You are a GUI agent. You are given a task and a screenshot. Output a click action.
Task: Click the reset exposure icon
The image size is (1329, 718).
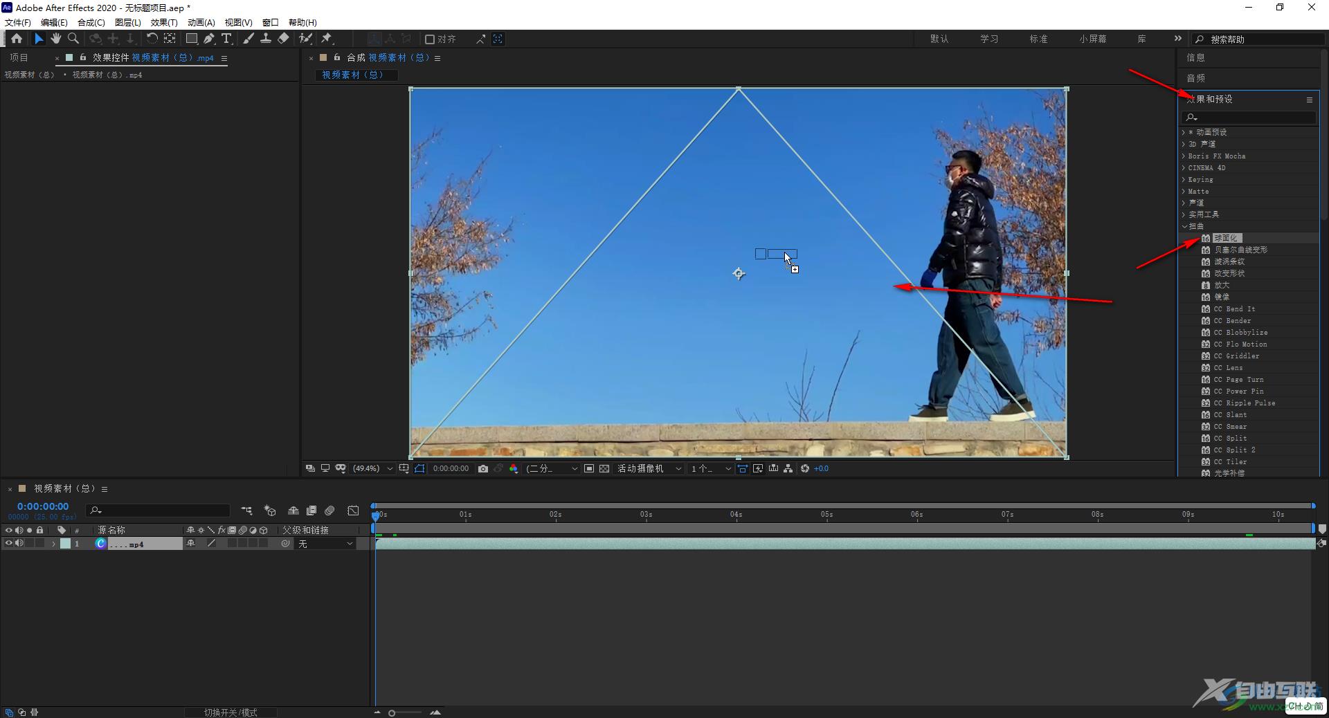[x=804, y=468]
